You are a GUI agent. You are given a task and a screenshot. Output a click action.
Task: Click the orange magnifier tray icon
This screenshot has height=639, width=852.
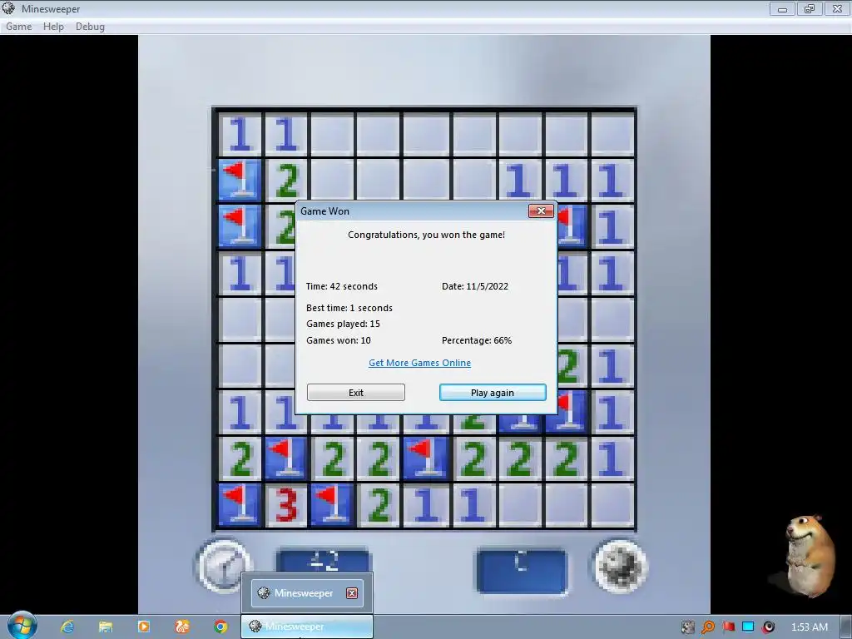pyautogui.click(x=708, y=627)
